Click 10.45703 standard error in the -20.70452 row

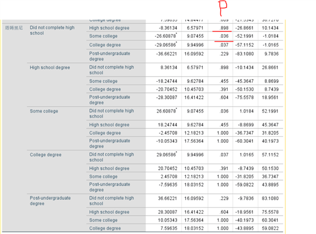(x=194, y=89)
